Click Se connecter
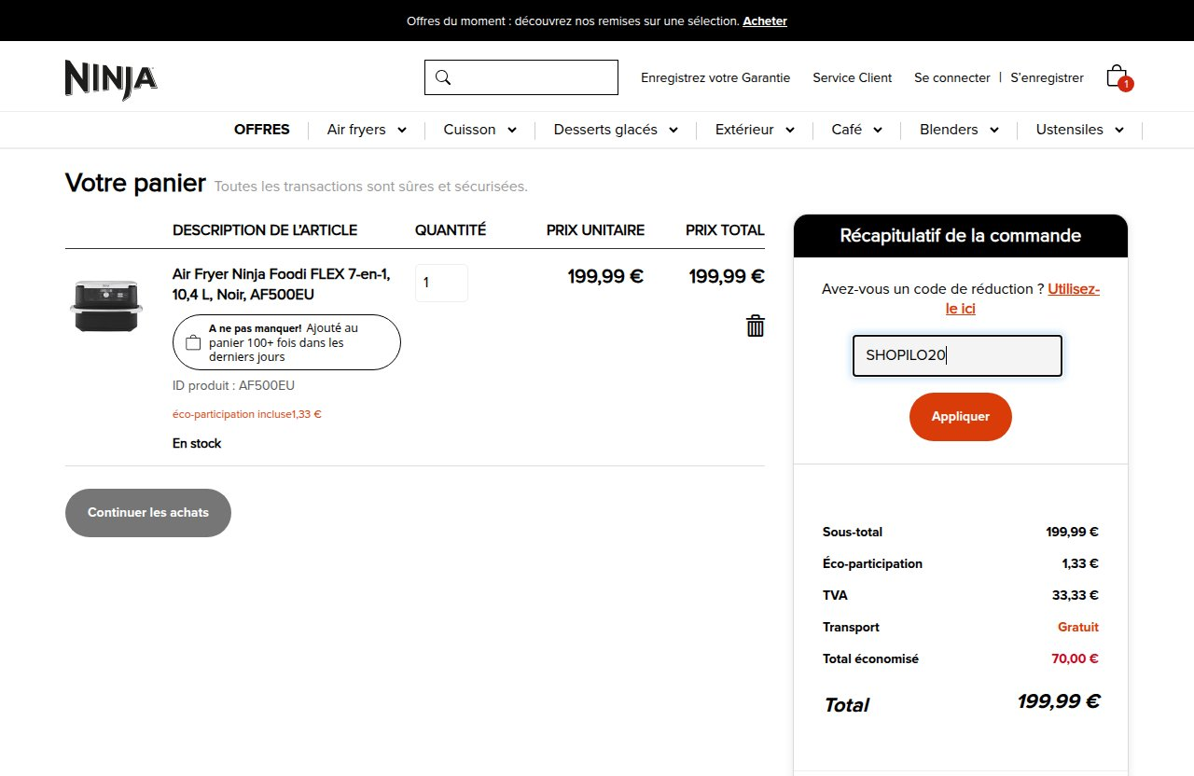This screenshot has width=1194, height=776. pyautogui.click(x=952, y=77)
